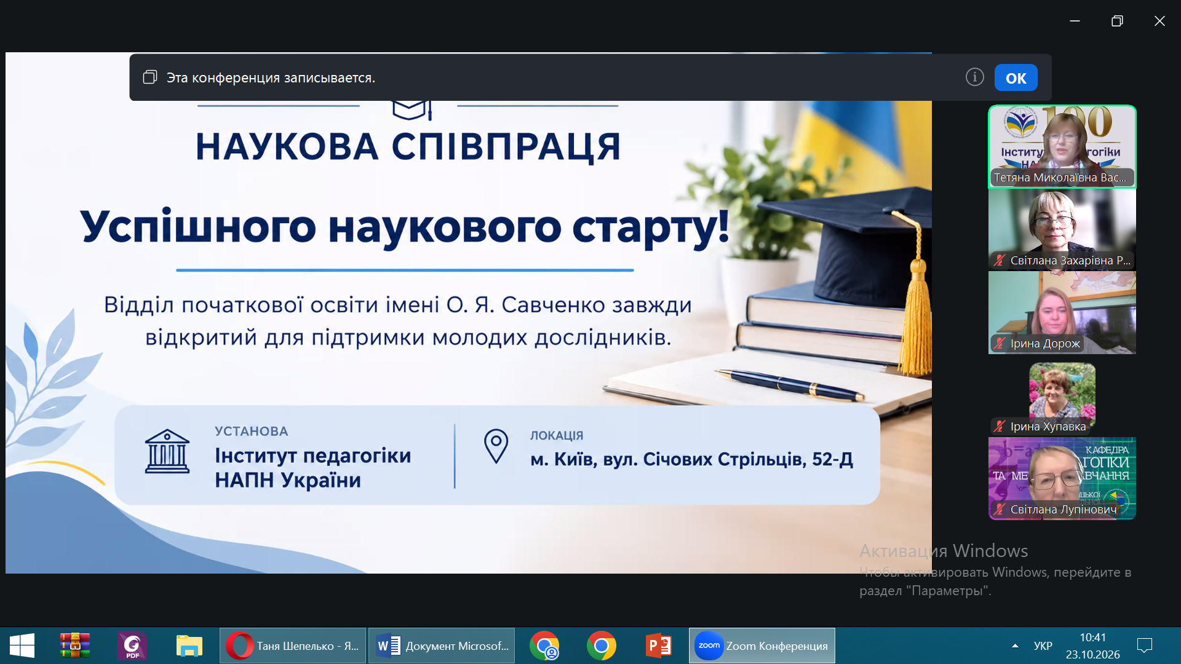Click the Інститут педагогіки НАПН України text
Image resolution: width=1181 pixels, height=664 pixels.
click(312, 468)
